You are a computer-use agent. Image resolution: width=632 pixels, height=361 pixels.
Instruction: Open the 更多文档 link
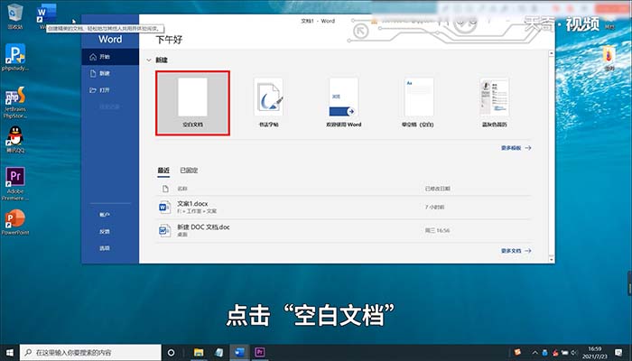516,251
